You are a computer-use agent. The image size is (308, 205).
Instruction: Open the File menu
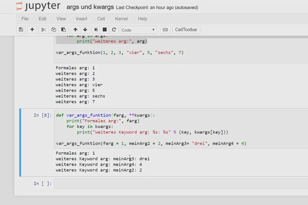pos(25,19)
